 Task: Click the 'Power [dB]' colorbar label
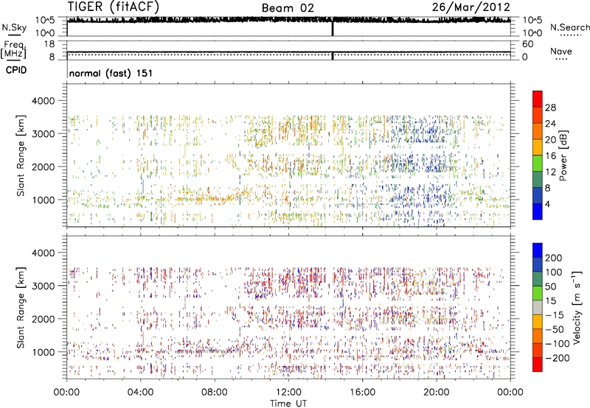pos(563,155)
